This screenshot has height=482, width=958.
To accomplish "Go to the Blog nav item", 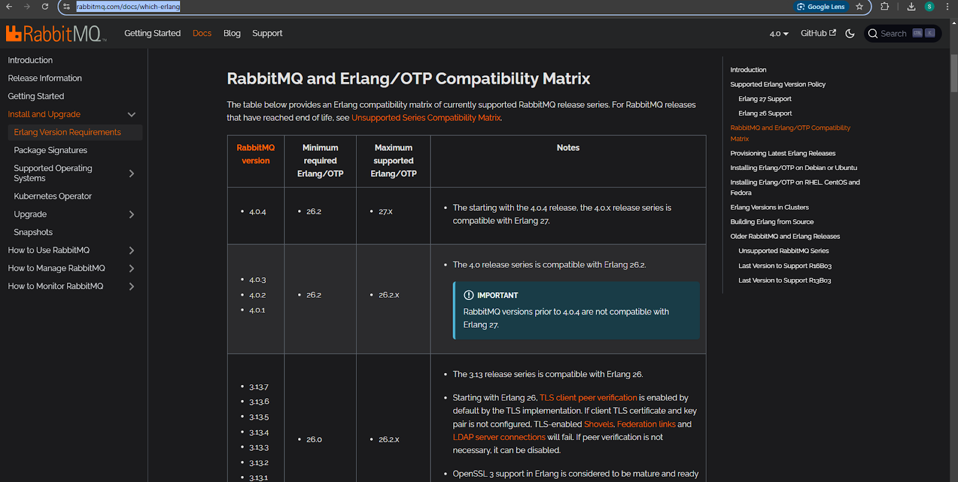I will pos(232,34).
